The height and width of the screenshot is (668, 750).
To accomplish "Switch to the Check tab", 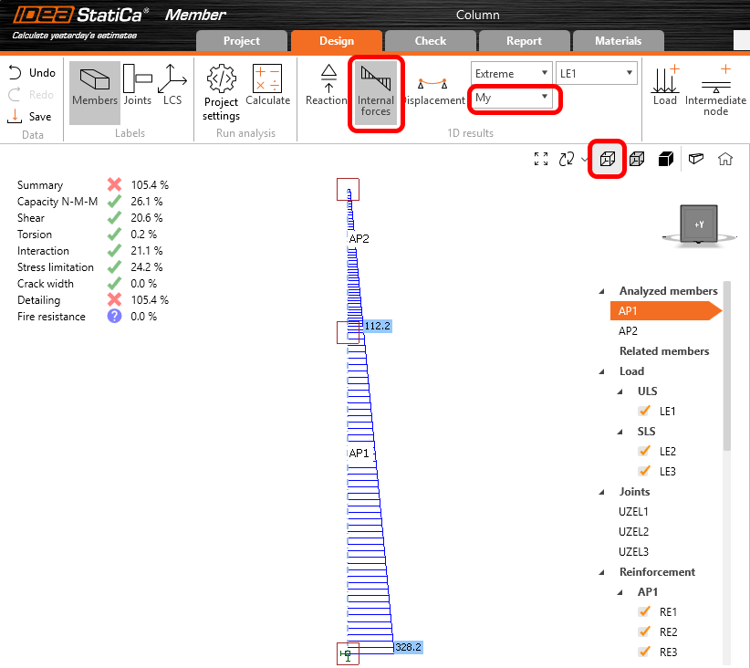I will [430, 41].
